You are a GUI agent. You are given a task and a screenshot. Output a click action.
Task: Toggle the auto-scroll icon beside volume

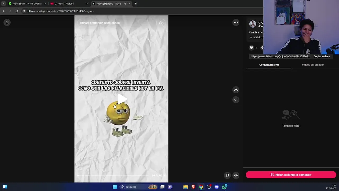coord(227,175)
